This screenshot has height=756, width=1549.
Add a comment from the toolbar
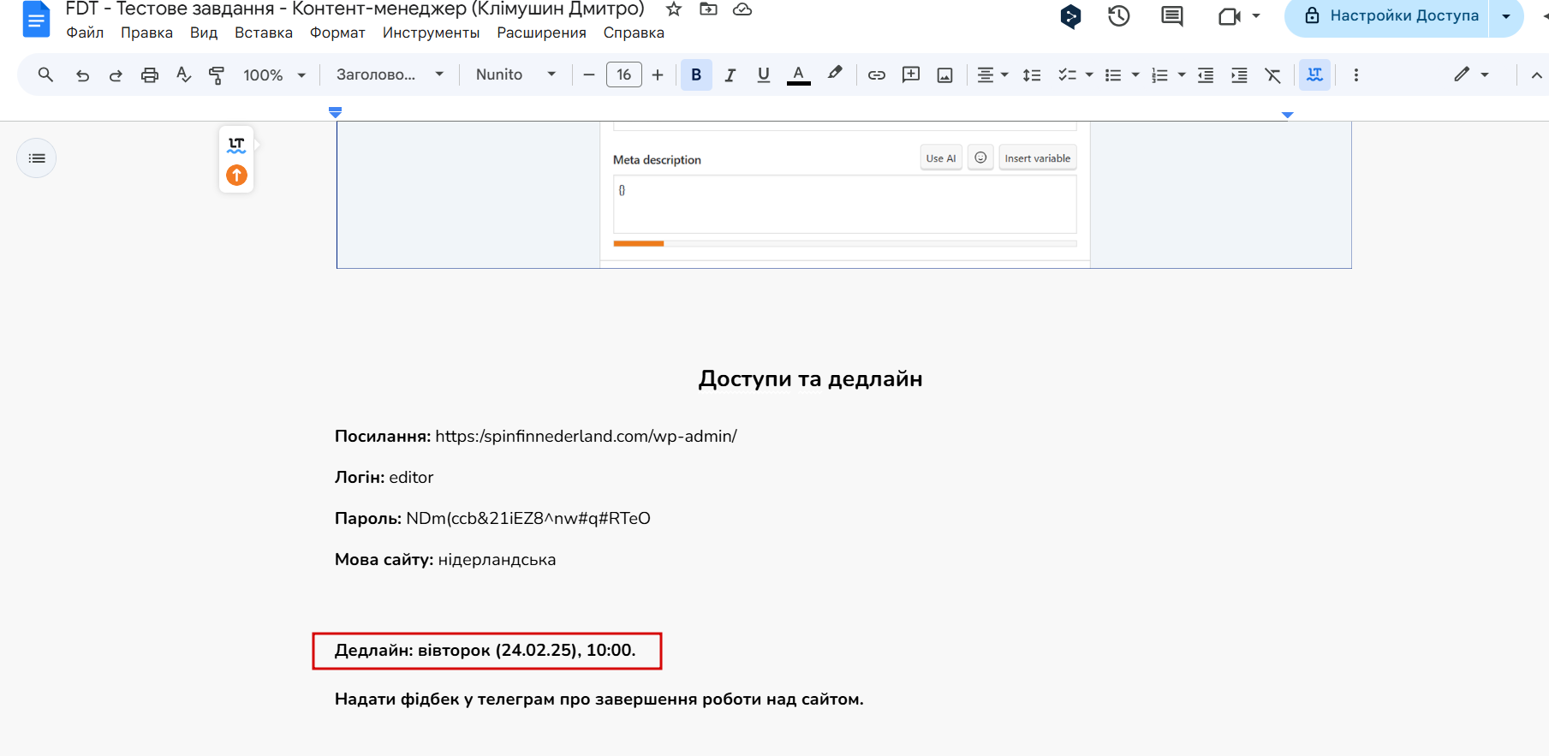coord(911,75)
